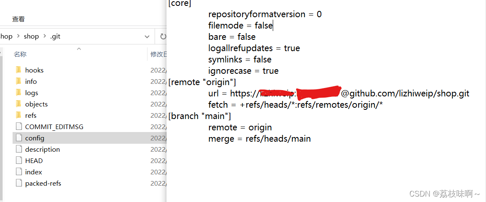
Task: Select the refs folder icon
Action: click(18, 115)
